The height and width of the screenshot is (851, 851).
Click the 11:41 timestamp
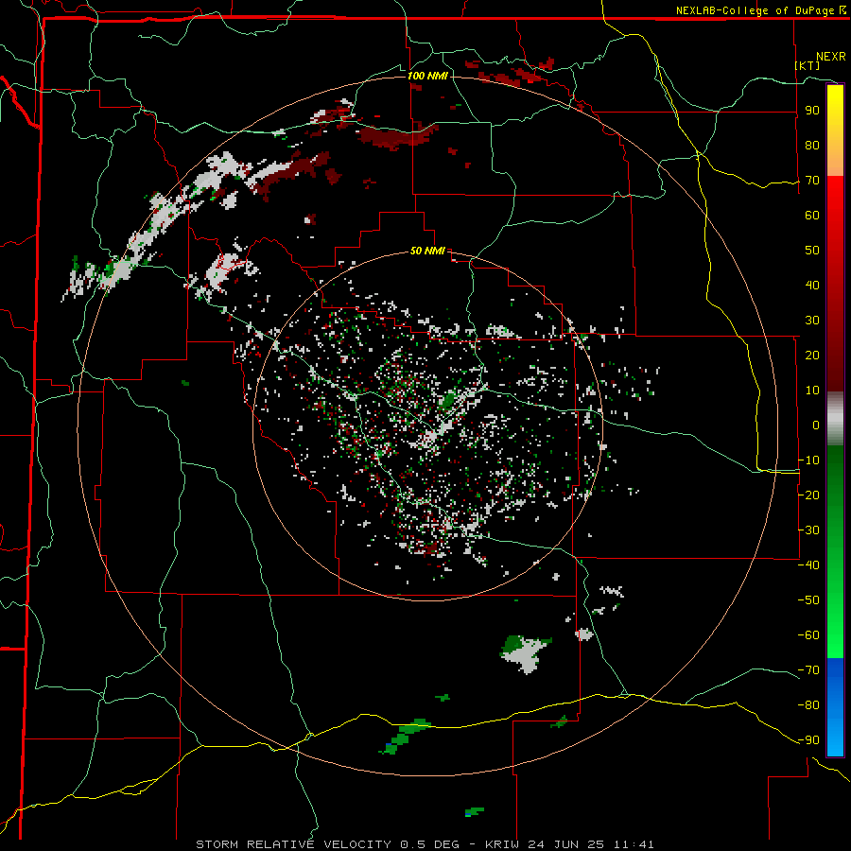pyautogui.click(x=634, y=844)
